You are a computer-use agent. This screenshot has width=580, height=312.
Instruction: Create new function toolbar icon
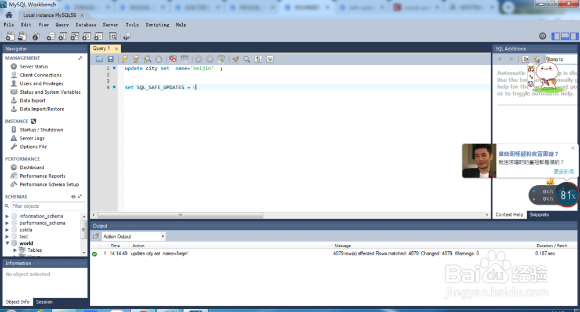click(x=99, y=36)
